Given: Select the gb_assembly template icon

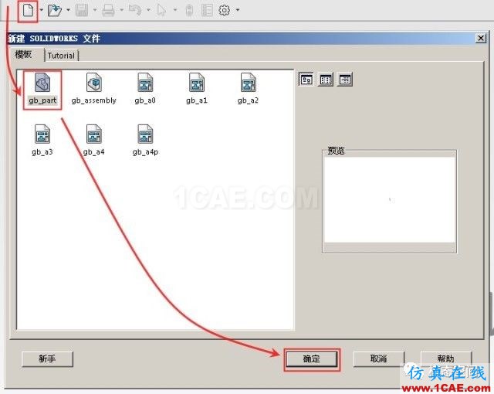Looking at the screenshot, I should tap(94, 89).
